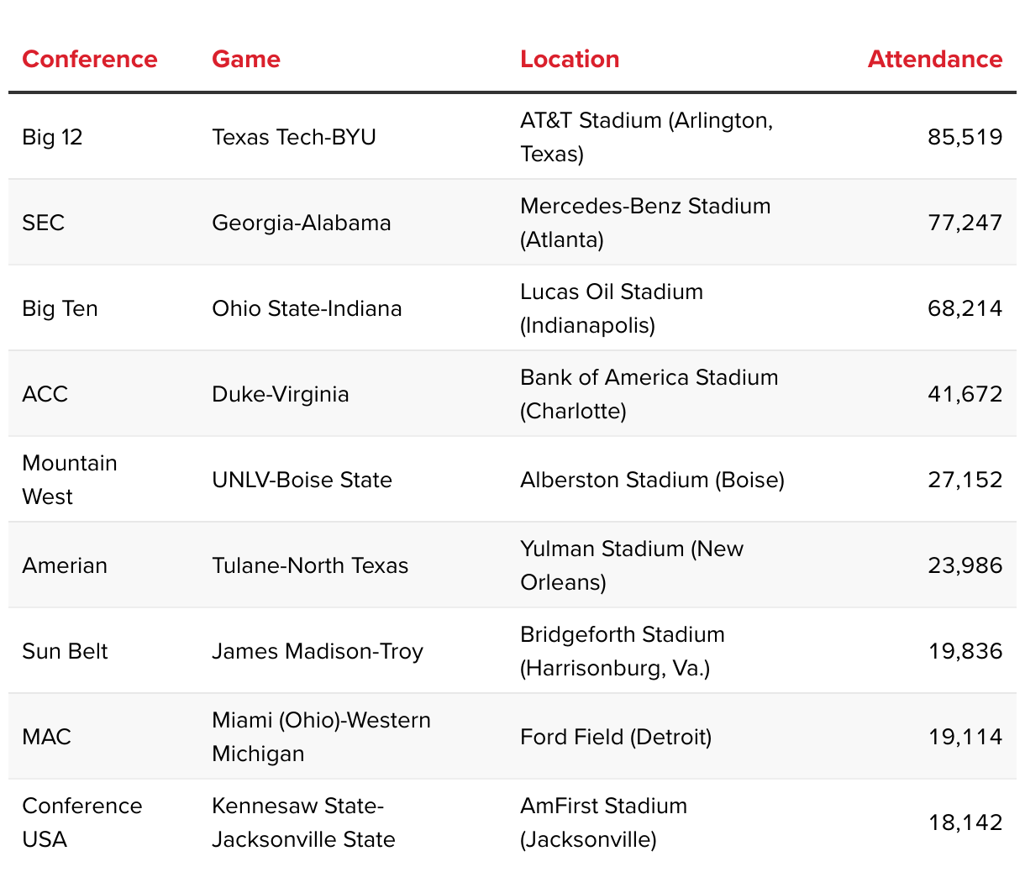This screenshot has height=872, width=1025.
Task: Select the AT&T Stadium location cell
Action: click(646, 137)
